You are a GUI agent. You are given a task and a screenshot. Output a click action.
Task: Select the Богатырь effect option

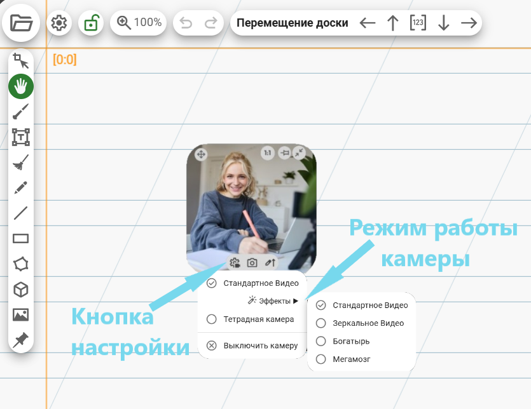(321, 341)
